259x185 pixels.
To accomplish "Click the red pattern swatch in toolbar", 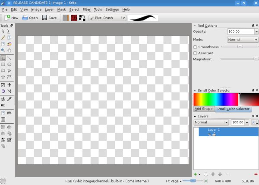I will pos(74,18).
